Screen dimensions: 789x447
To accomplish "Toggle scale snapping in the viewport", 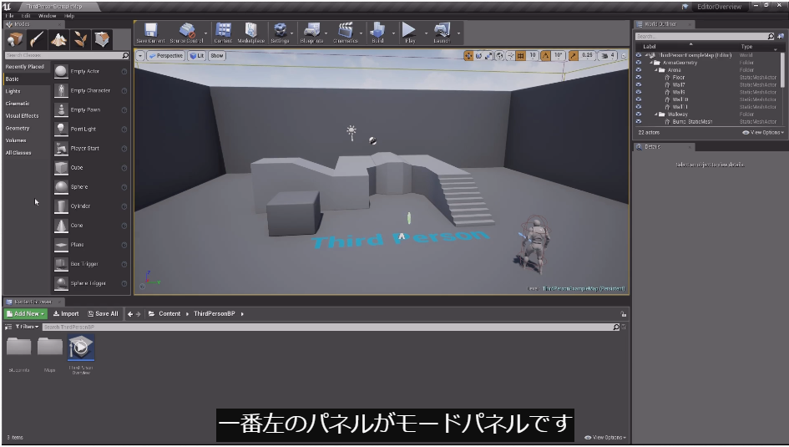I will pos(573,56).
